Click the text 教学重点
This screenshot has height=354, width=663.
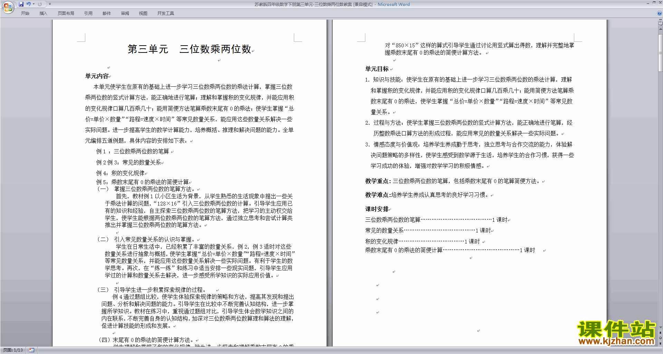tap(377, 181)
